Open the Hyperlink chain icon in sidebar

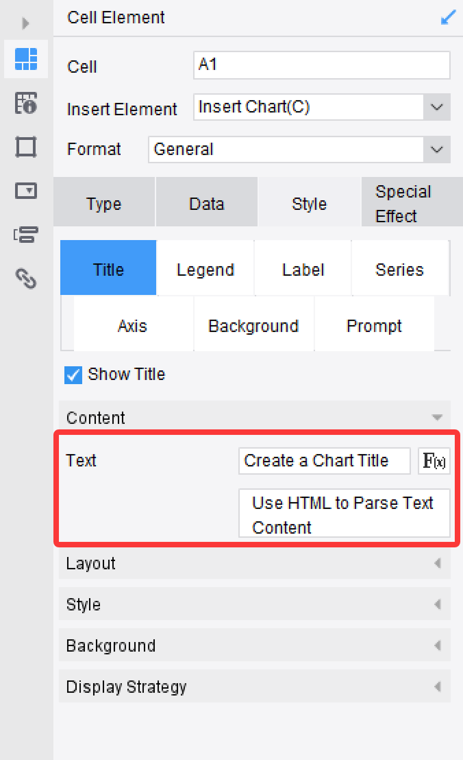[x=26, y=278]
